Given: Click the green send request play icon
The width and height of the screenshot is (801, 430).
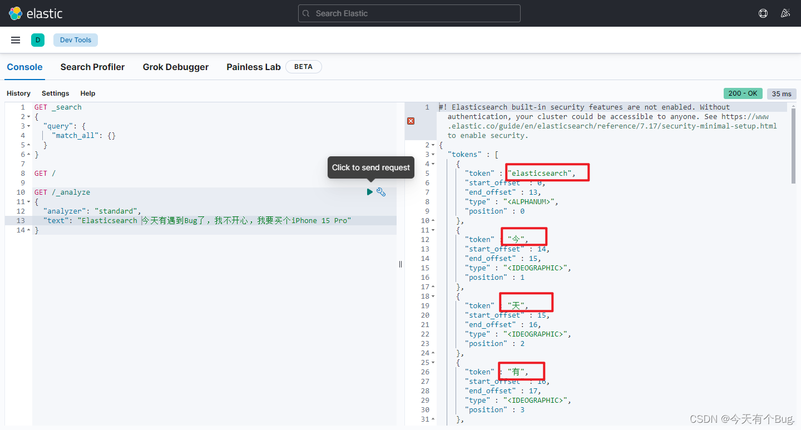Looking at the screenshot, I should [369, 192].
